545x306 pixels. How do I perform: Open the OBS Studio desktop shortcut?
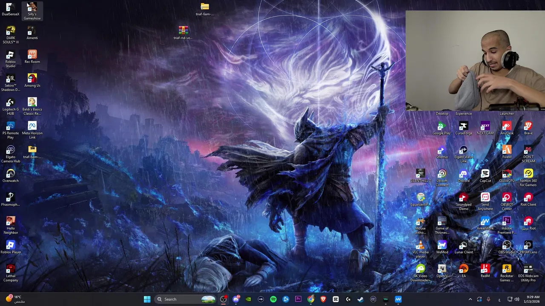507,247
